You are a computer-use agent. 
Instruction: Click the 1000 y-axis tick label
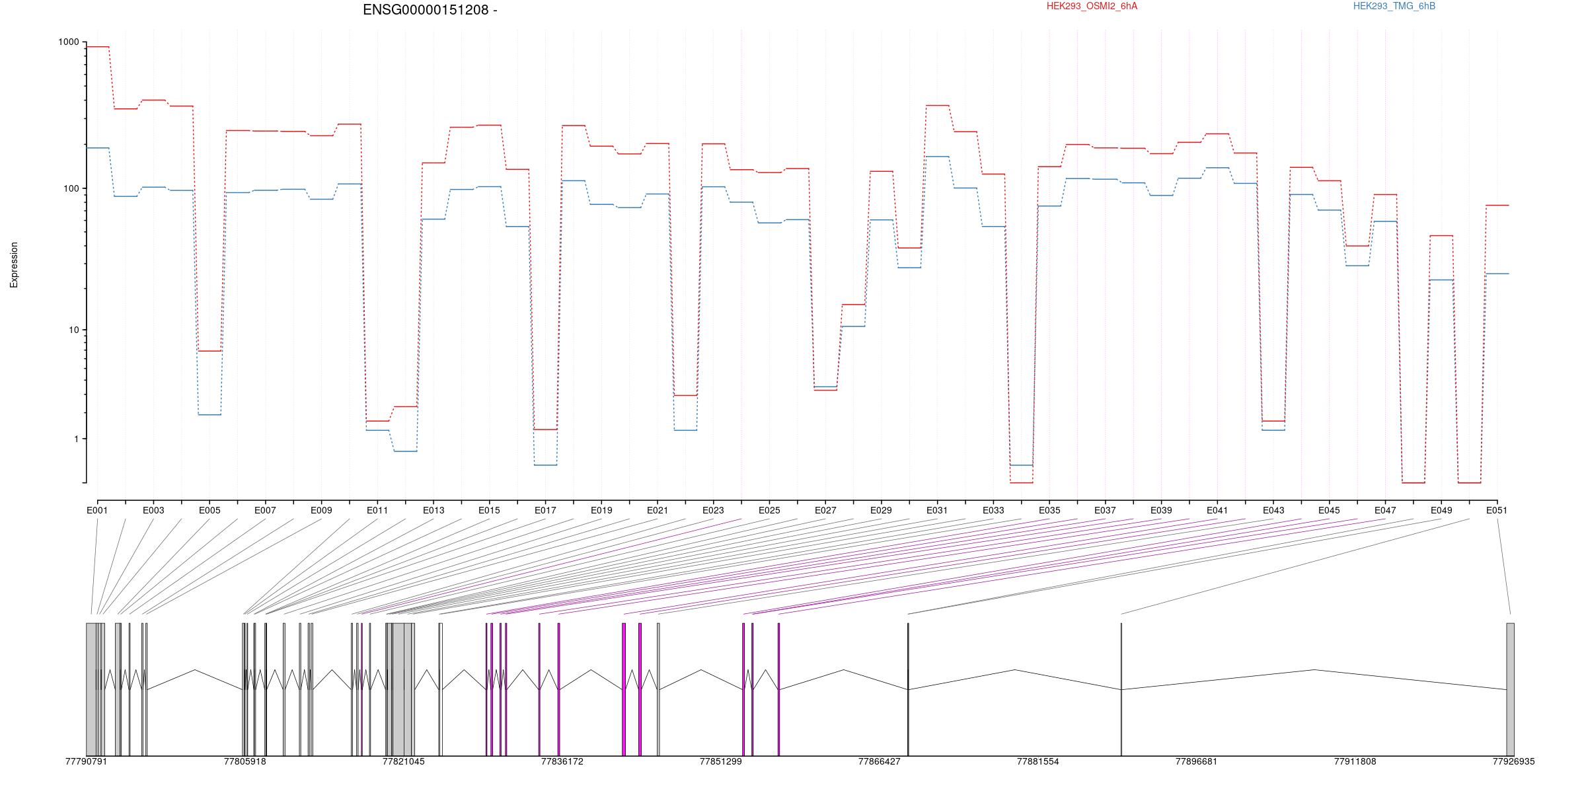[x=68, y=42]
